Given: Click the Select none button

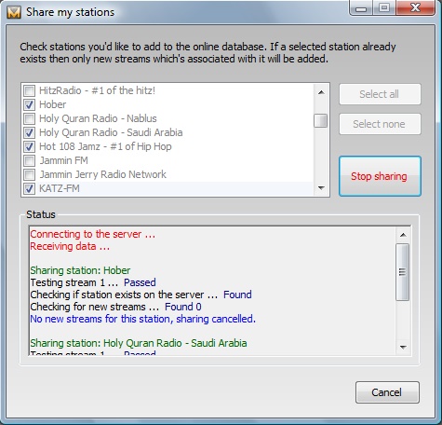Looking at the screenshot, I should (380, 124).
